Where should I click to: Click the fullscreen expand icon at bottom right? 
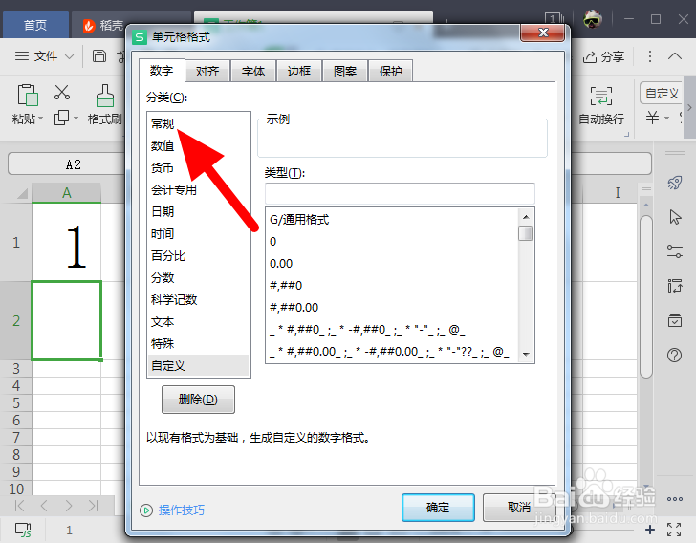674,530
